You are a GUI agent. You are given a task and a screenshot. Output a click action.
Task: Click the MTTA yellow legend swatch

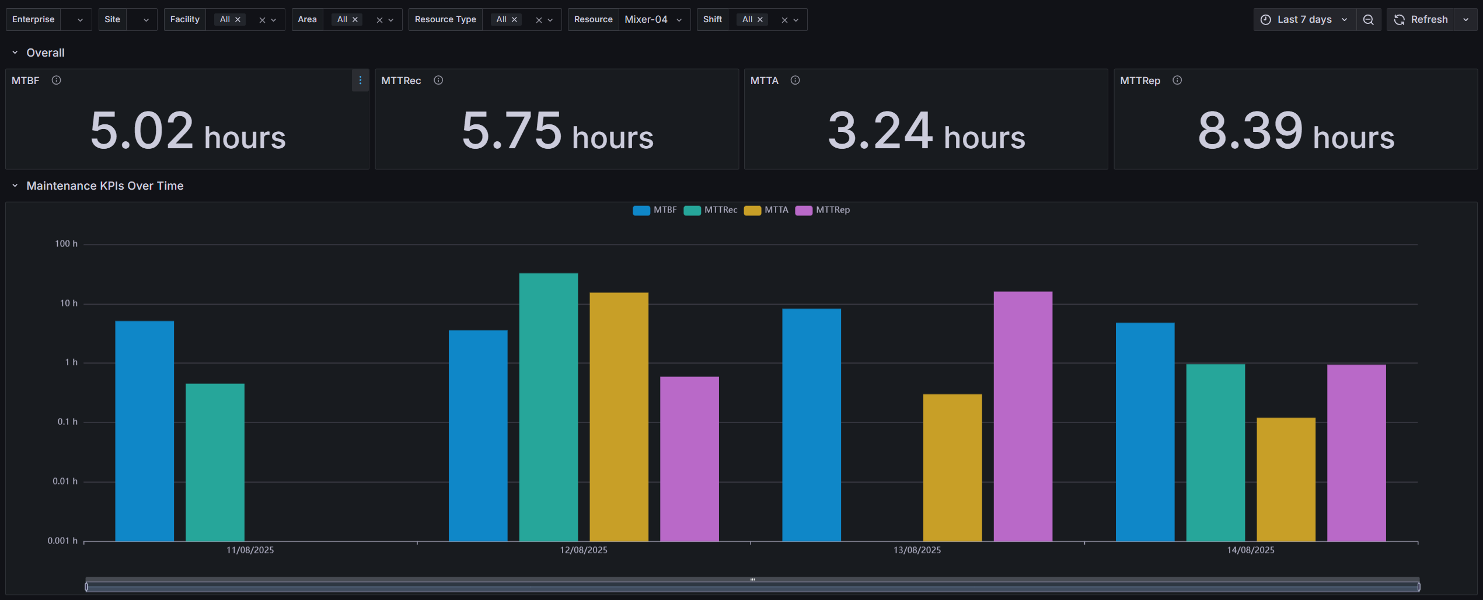pyautogui.click(x=752, y=211)
